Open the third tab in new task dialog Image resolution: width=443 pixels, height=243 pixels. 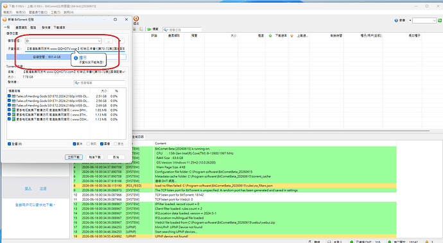click(33, 28)
